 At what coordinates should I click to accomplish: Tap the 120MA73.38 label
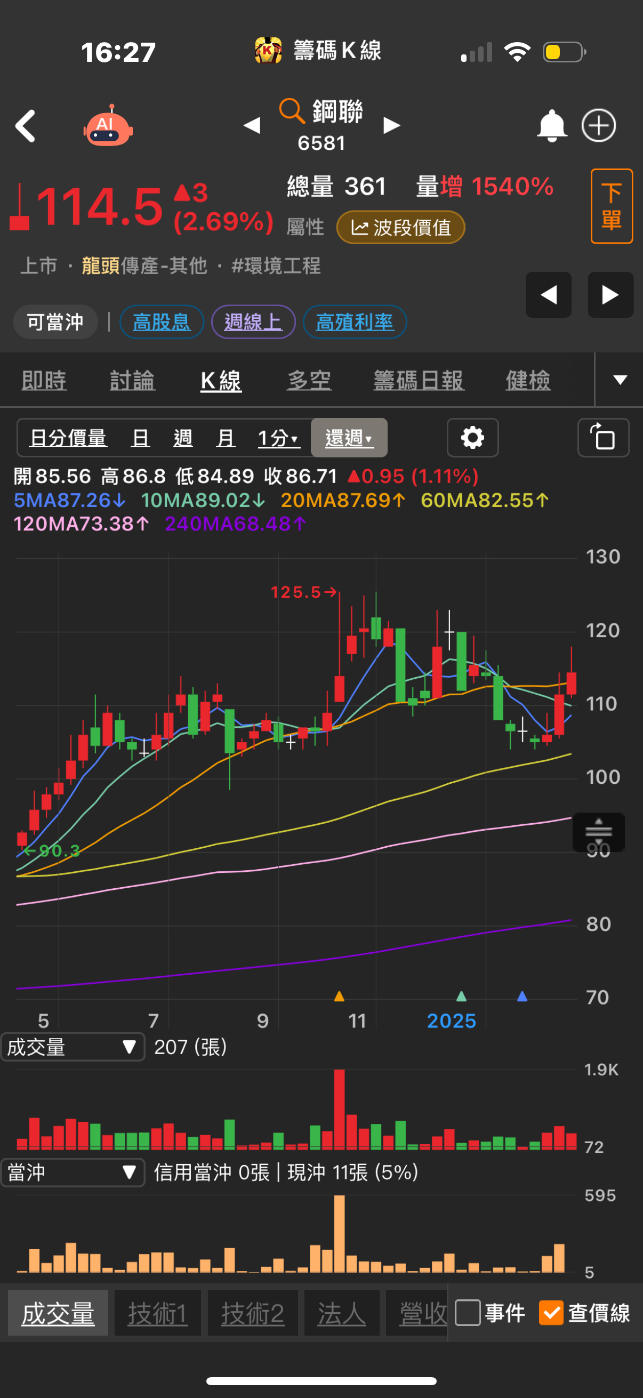point(82,524)
